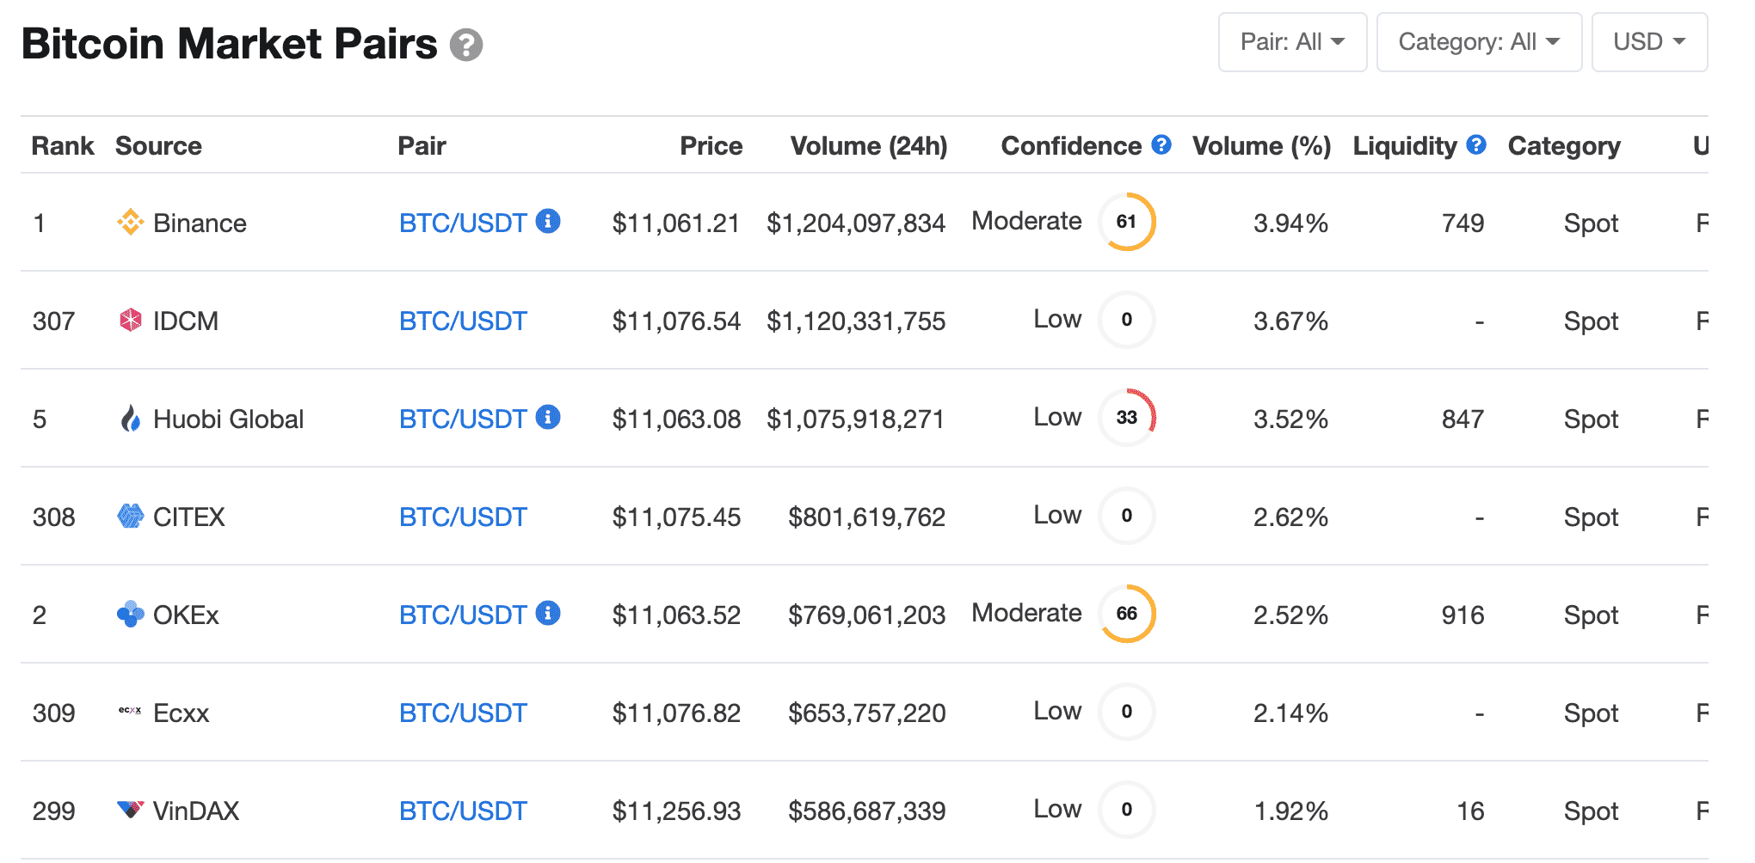Click the IDCM exchange logo
This screenshot has width=1755, height=863.
pyautogui.click(x=130, y=321)
